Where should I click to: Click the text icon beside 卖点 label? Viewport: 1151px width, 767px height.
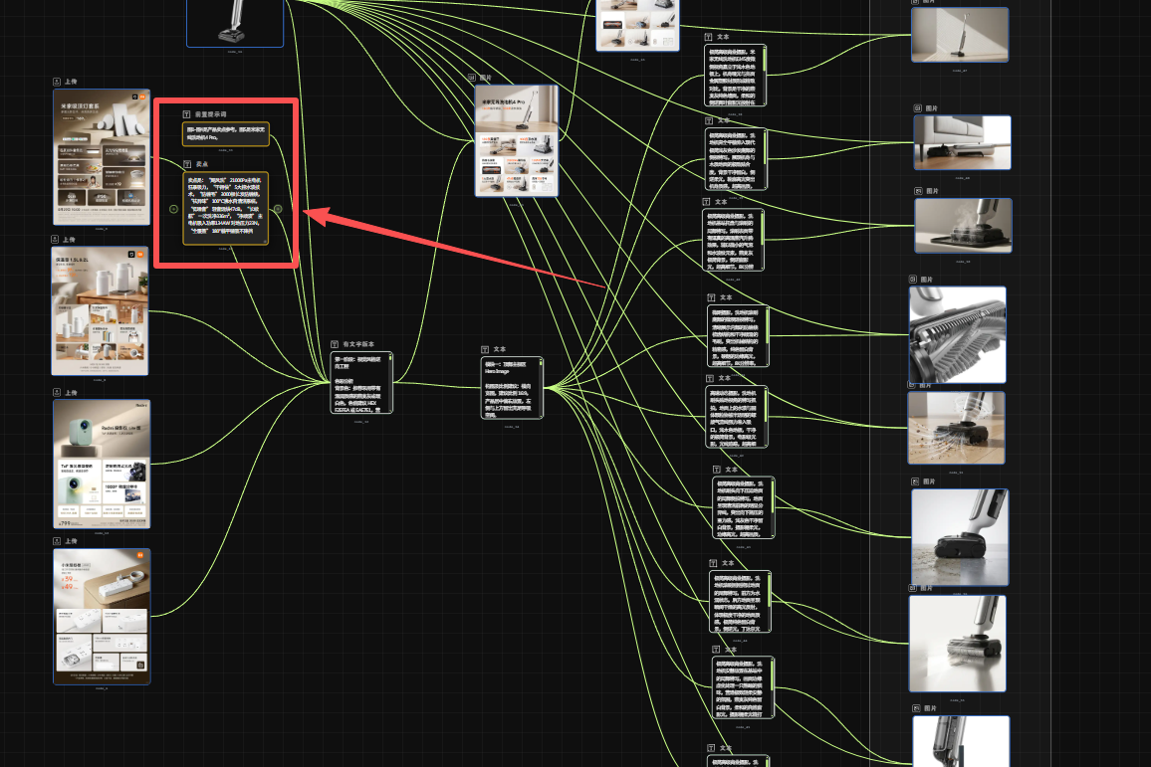point(187,163)
